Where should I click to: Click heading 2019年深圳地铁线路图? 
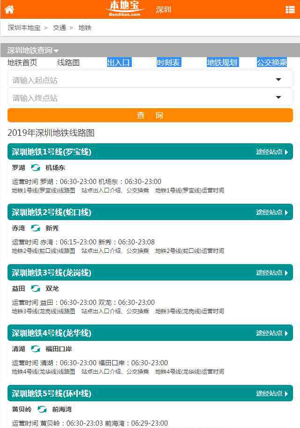click(x=51, y=133)
